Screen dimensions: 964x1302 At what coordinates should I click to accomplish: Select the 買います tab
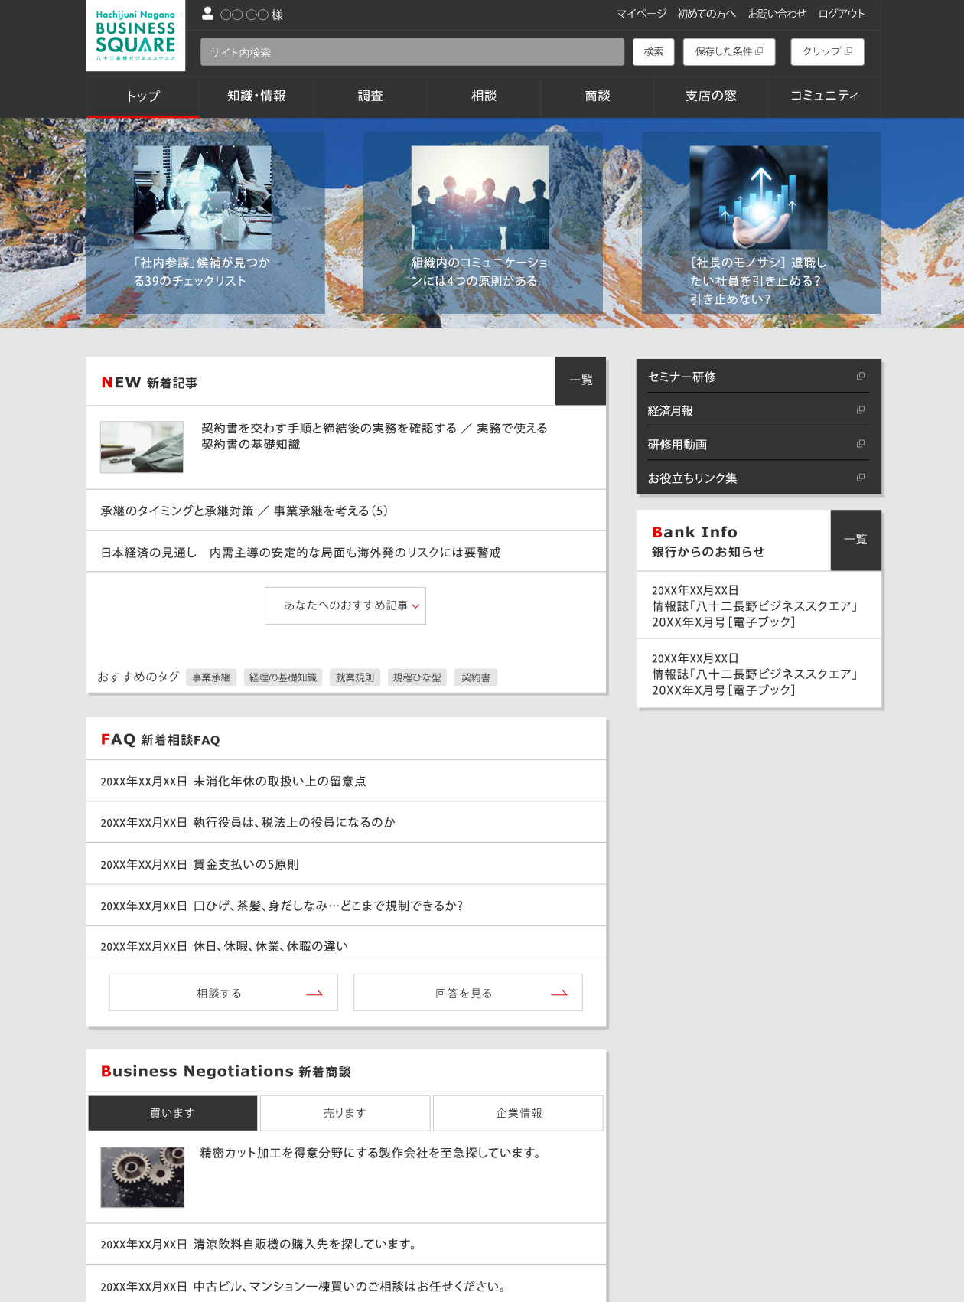(x=173, y=1113)
